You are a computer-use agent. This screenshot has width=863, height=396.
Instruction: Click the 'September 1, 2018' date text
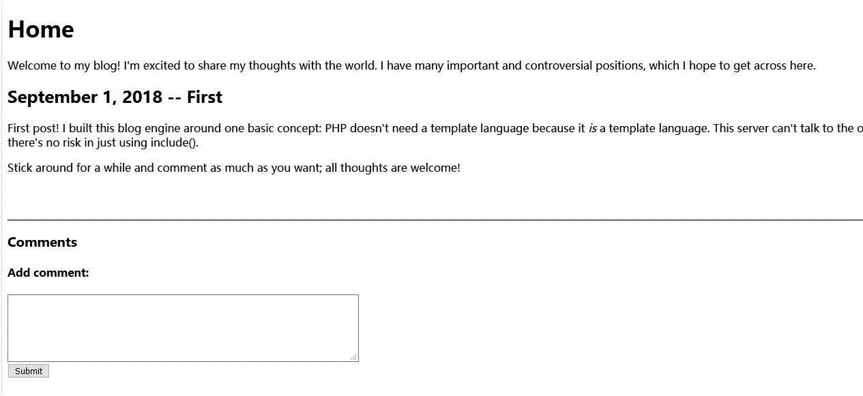click(85, 97)
